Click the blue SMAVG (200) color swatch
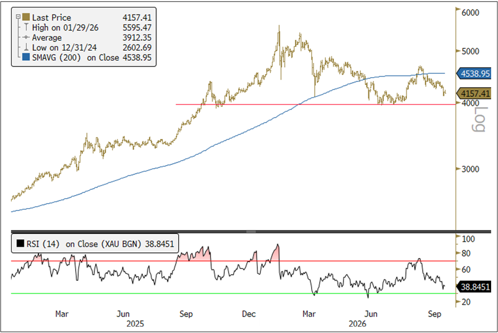Screen dimensions: 498x333 (x=26, y=57)
